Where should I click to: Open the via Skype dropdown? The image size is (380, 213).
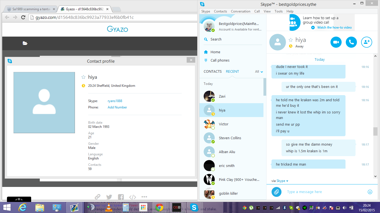tap(282, 181)
